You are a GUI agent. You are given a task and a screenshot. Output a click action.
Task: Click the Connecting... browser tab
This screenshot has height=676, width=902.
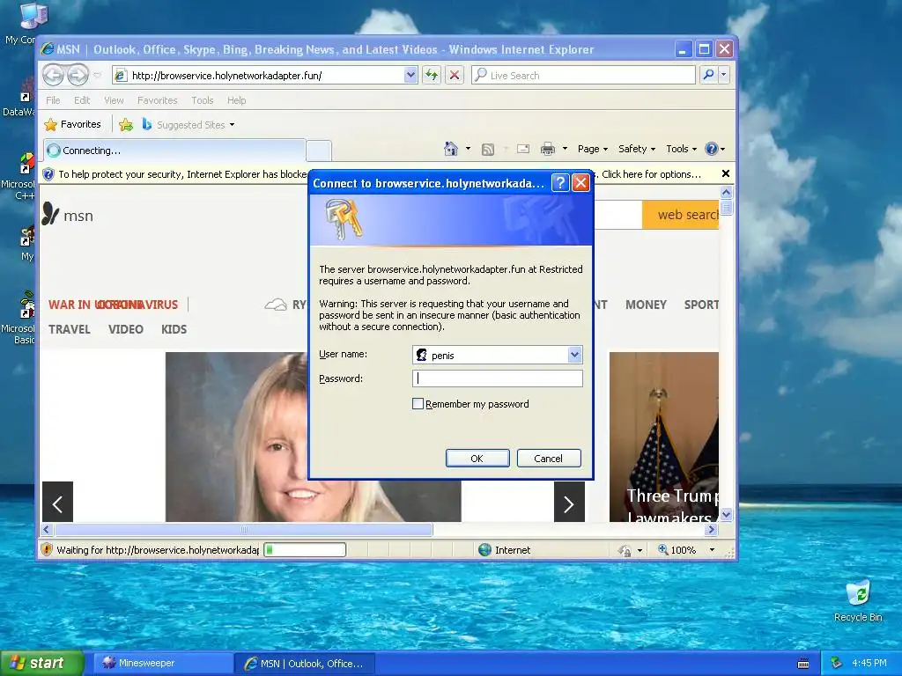click(174, 151)
